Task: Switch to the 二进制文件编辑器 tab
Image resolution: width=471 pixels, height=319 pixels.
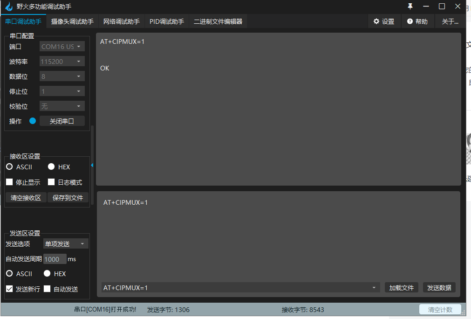Action: coord(218,21)
